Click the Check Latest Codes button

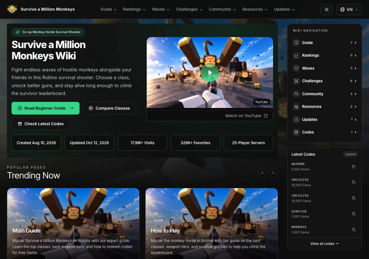[41, 124]
